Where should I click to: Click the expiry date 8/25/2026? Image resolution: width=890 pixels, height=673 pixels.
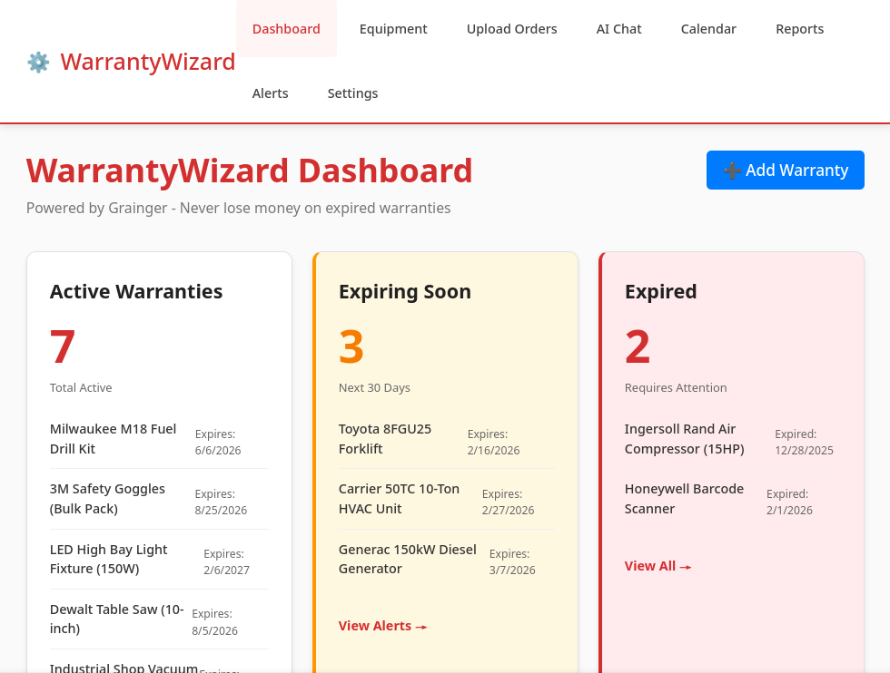(x=221, y=511)
